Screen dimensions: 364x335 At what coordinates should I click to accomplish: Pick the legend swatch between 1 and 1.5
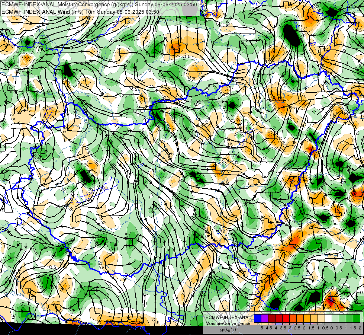pos(349,318)
